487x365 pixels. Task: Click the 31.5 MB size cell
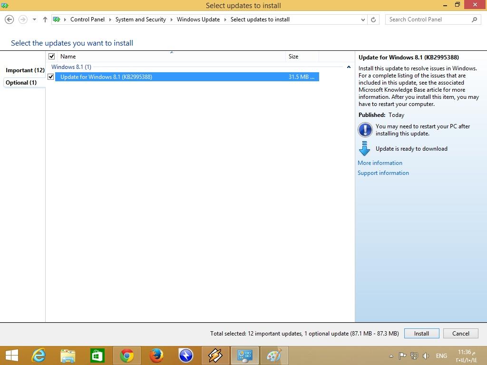301,77
